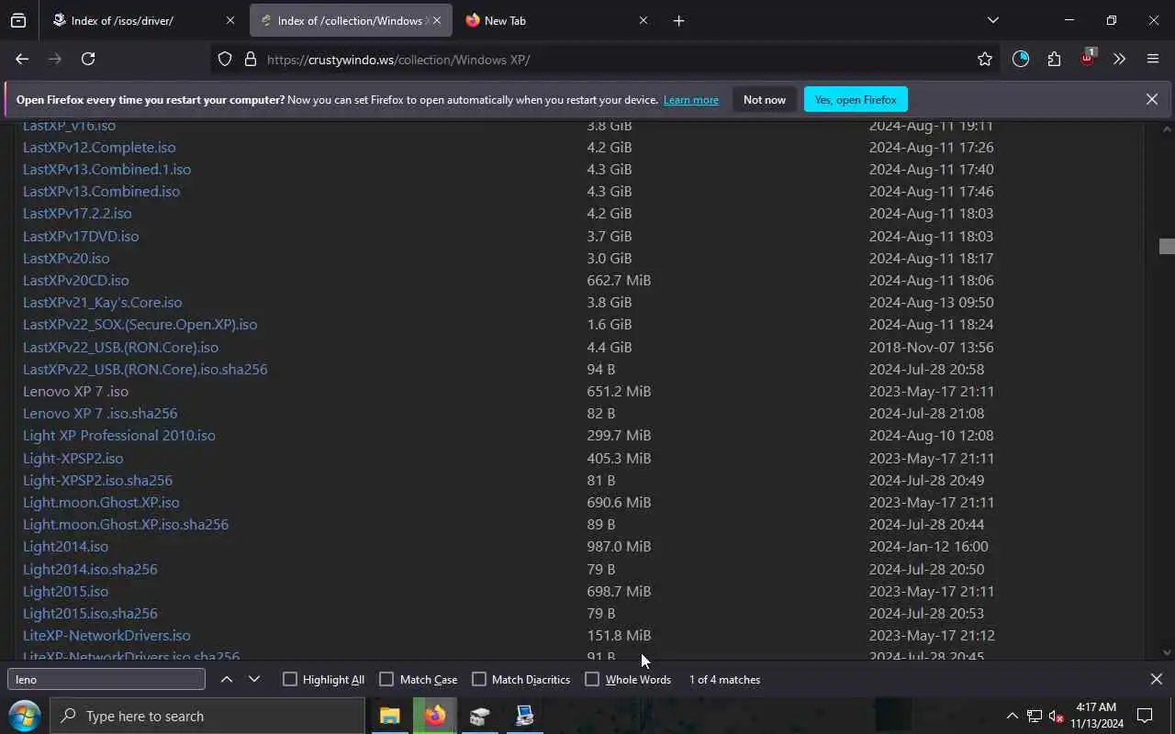Open LastXPv22_SOX.(Secure.Open.XP).iso link
Screen dimensions: 1175x734
pos(140,324)
